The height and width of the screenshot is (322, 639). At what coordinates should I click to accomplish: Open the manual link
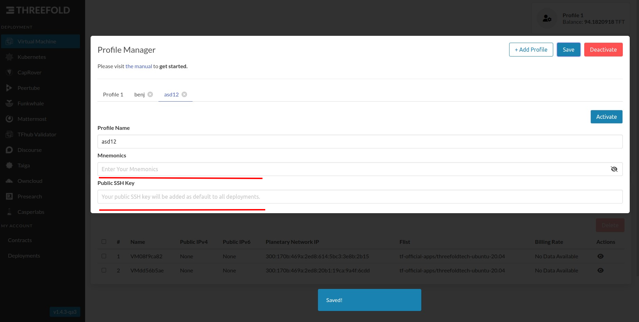coord(138,66)
